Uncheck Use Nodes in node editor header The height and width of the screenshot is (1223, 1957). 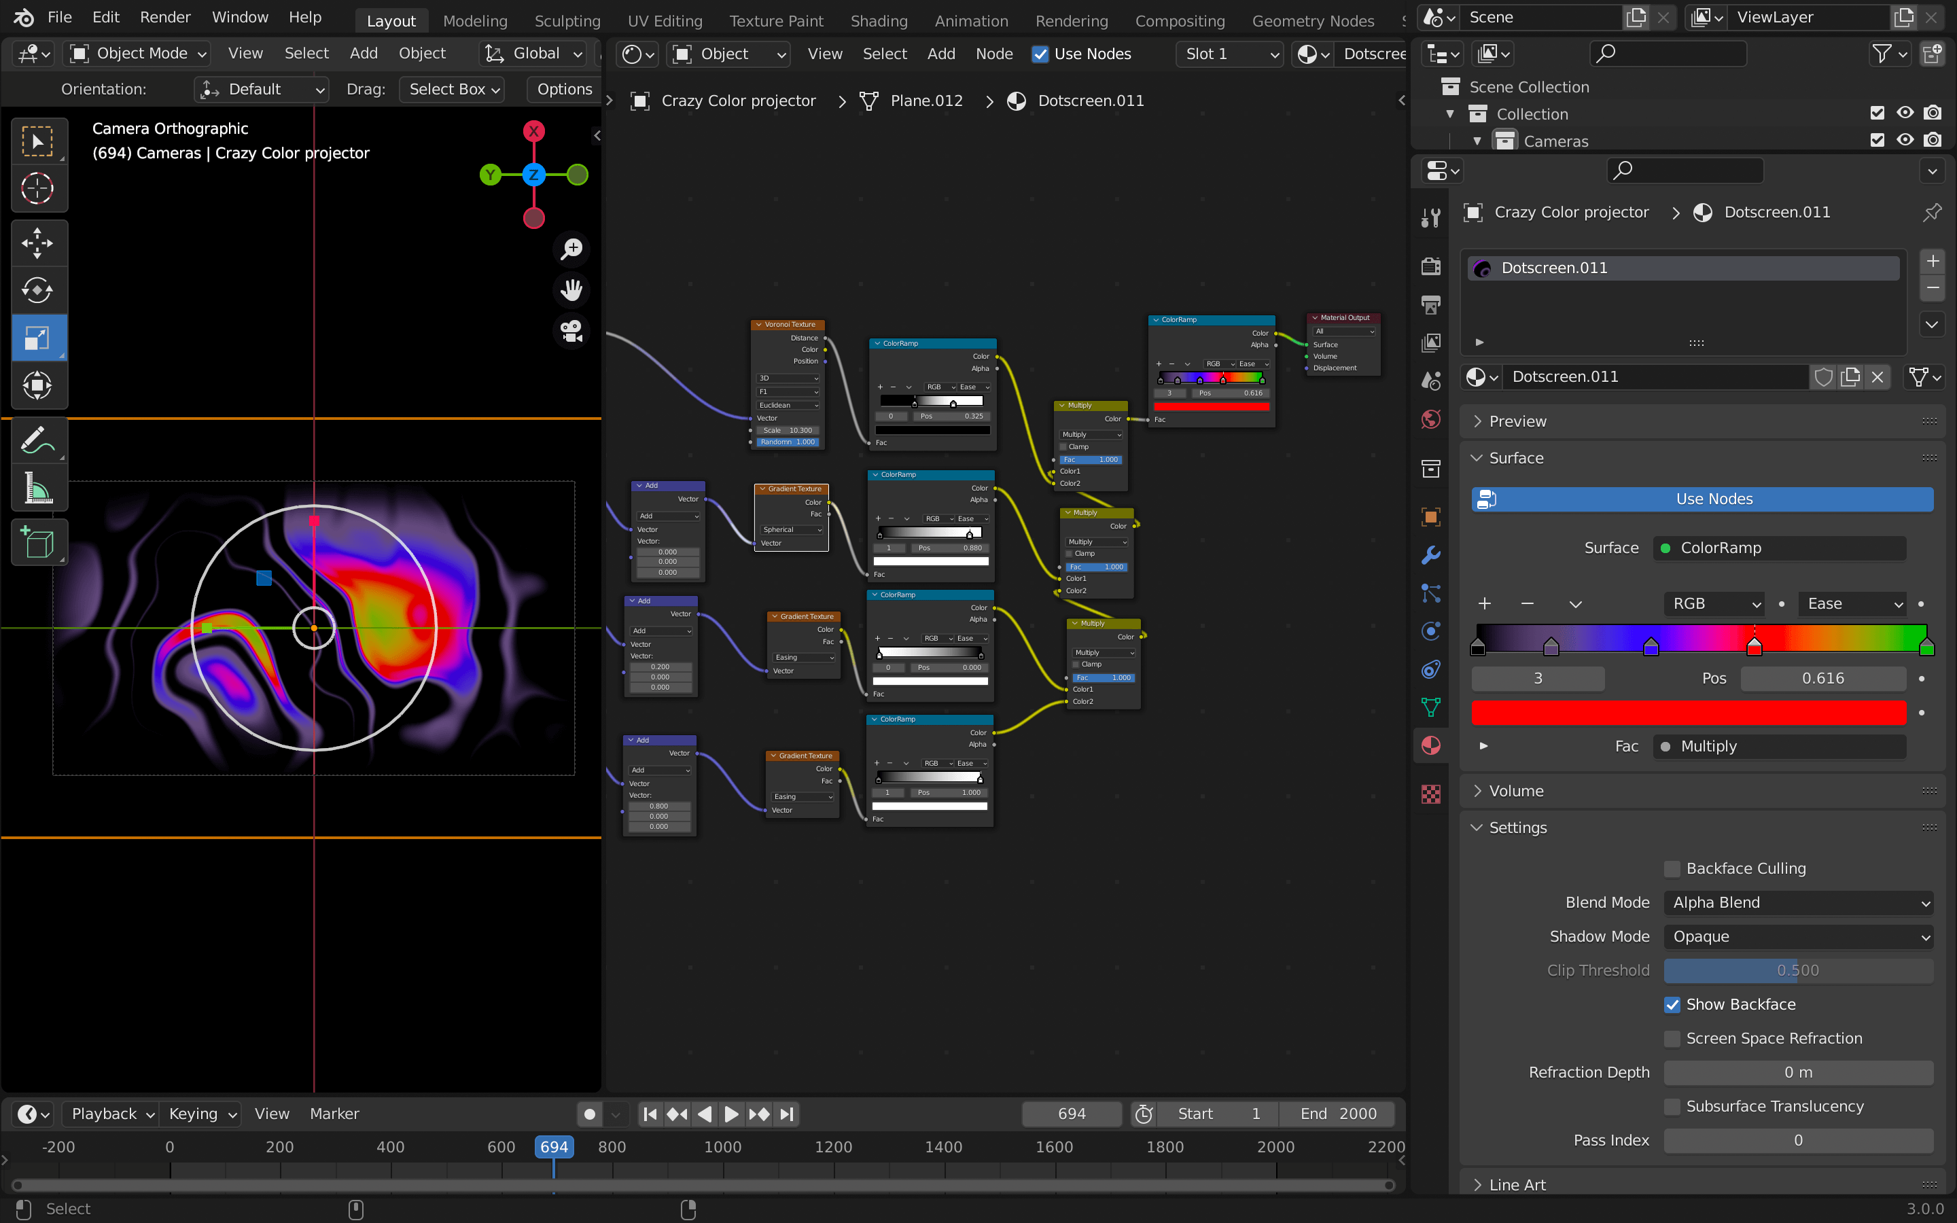click(x=1040, y=54)
